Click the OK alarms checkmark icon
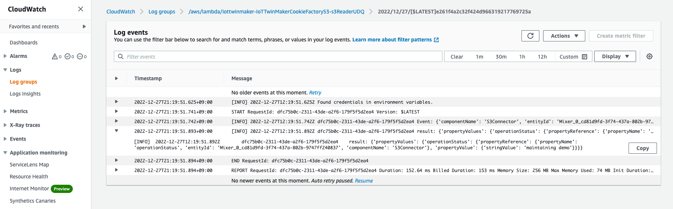This screenshot has width=673, height=209. click(x=68, y=56)
